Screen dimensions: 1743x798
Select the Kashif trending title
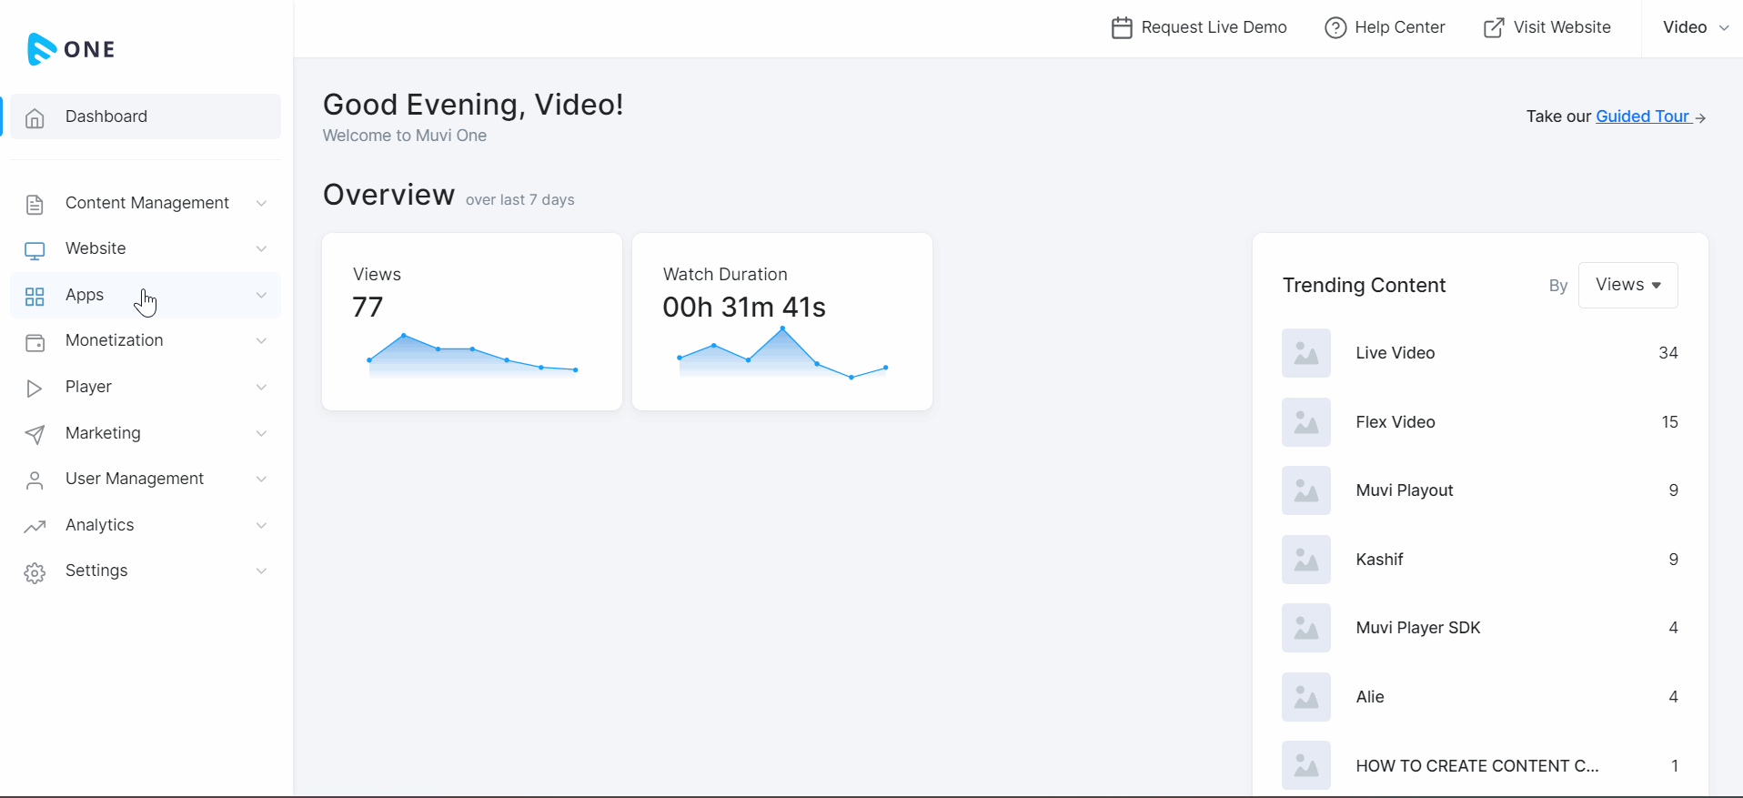tap(1379, 560)
